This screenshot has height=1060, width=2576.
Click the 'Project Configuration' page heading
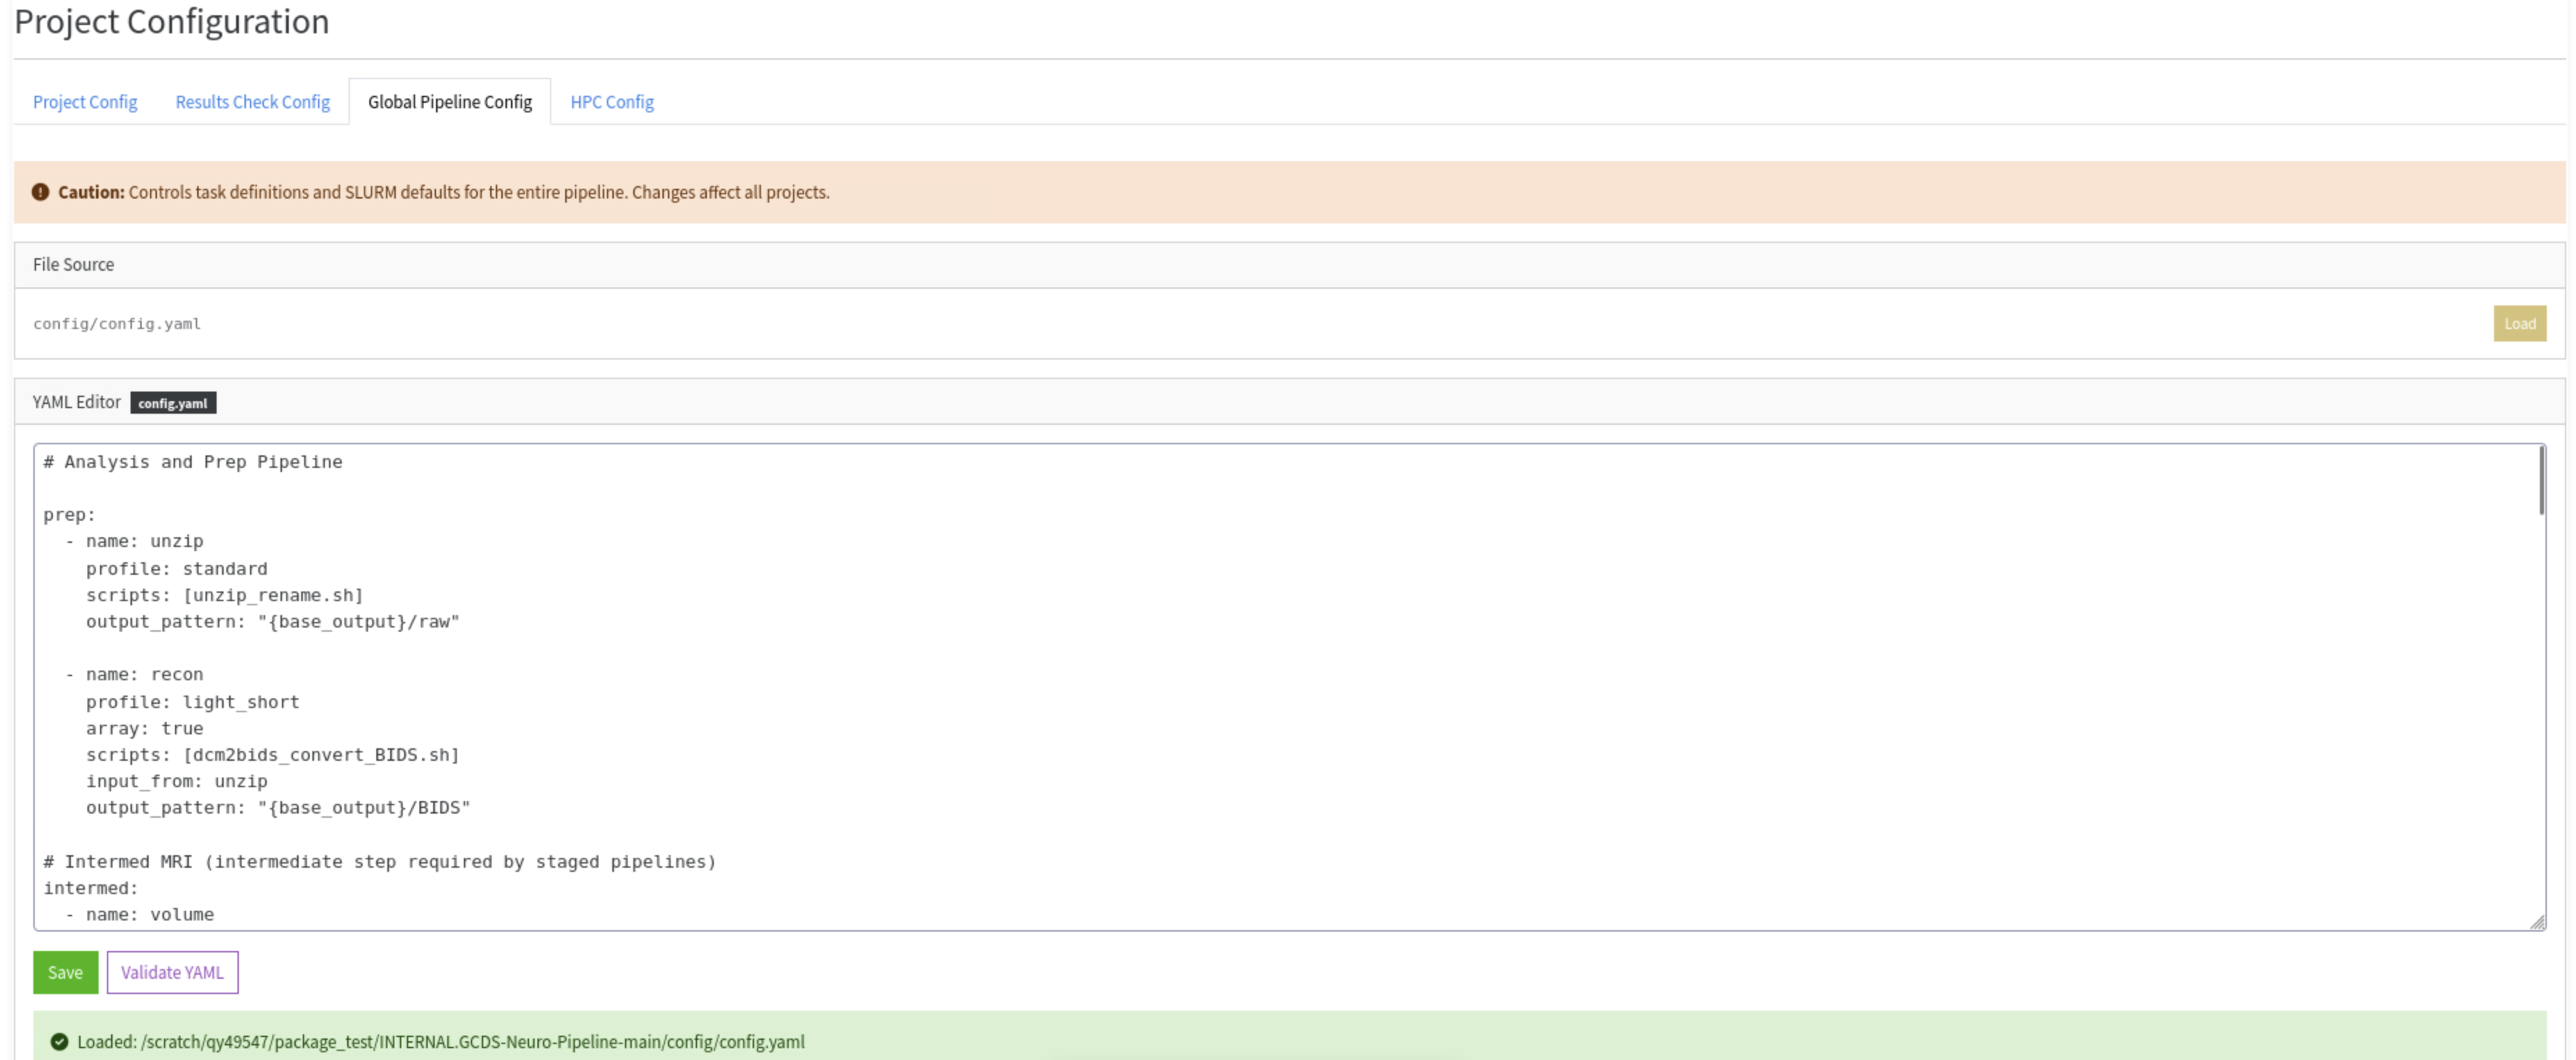click(171, 21)
